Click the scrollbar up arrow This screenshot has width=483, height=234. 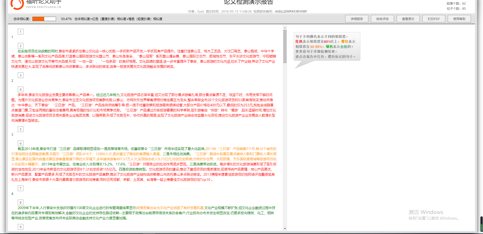click(x=285, y=27)
